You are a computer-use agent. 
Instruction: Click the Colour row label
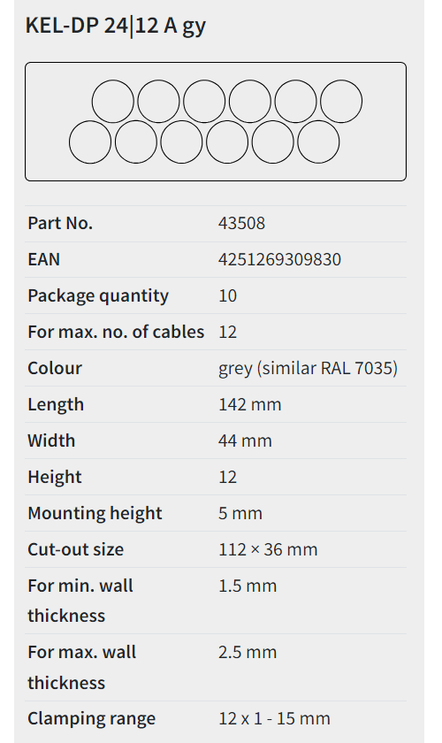(55, 368)
